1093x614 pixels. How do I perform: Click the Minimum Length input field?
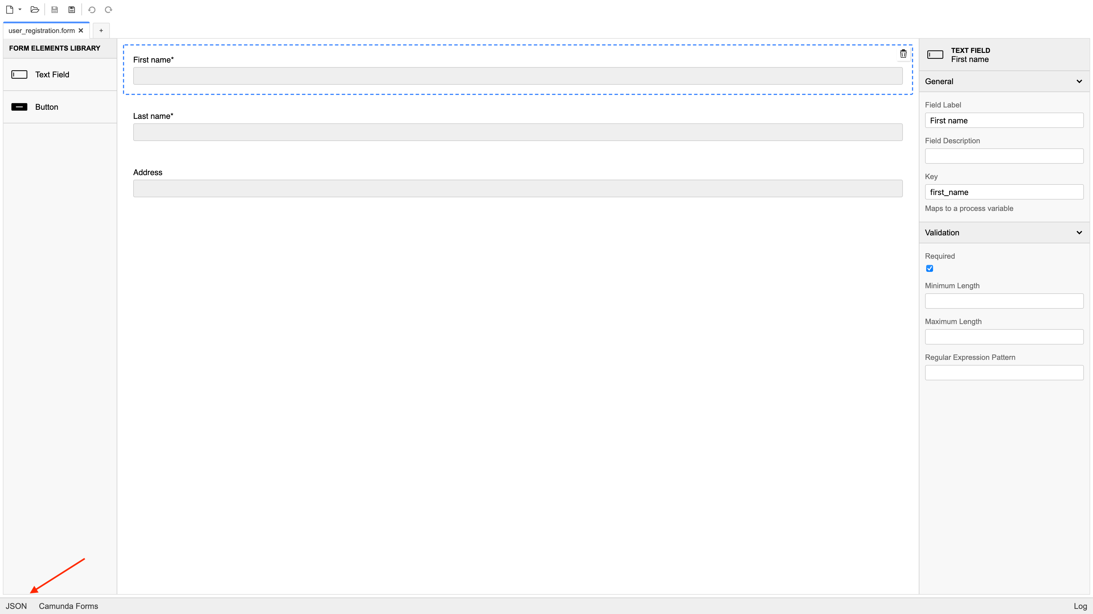click(x=1004, y=301)
